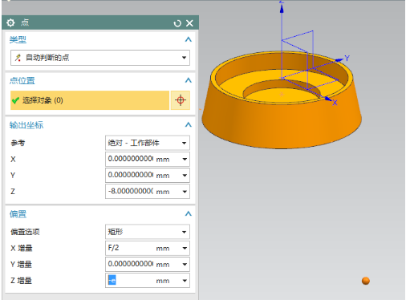This screenshot has width=406, height=300.
Task: Open the 偏置选项 矩形 dropdown
Action: click(x=148, y=232)
